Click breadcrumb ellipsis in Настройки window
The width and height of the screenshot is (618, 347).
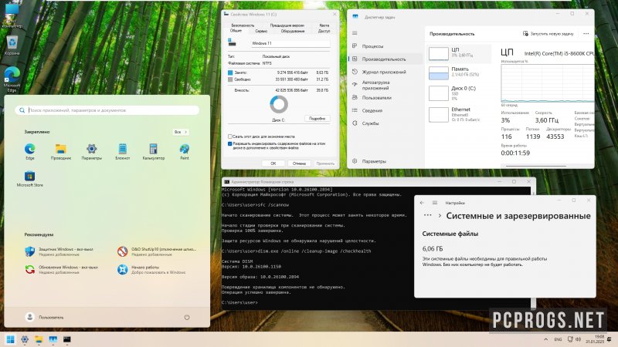point(428,216)
